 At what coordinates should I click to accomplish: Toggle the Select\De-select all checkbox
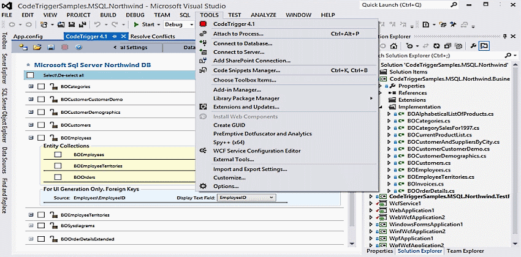click(x=30, y=75)
